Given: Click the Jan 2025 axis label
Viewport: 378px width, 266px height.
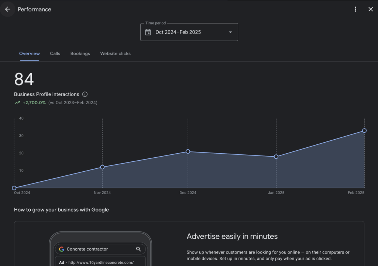Looking at the screenshot, I should tap(276, 193).
